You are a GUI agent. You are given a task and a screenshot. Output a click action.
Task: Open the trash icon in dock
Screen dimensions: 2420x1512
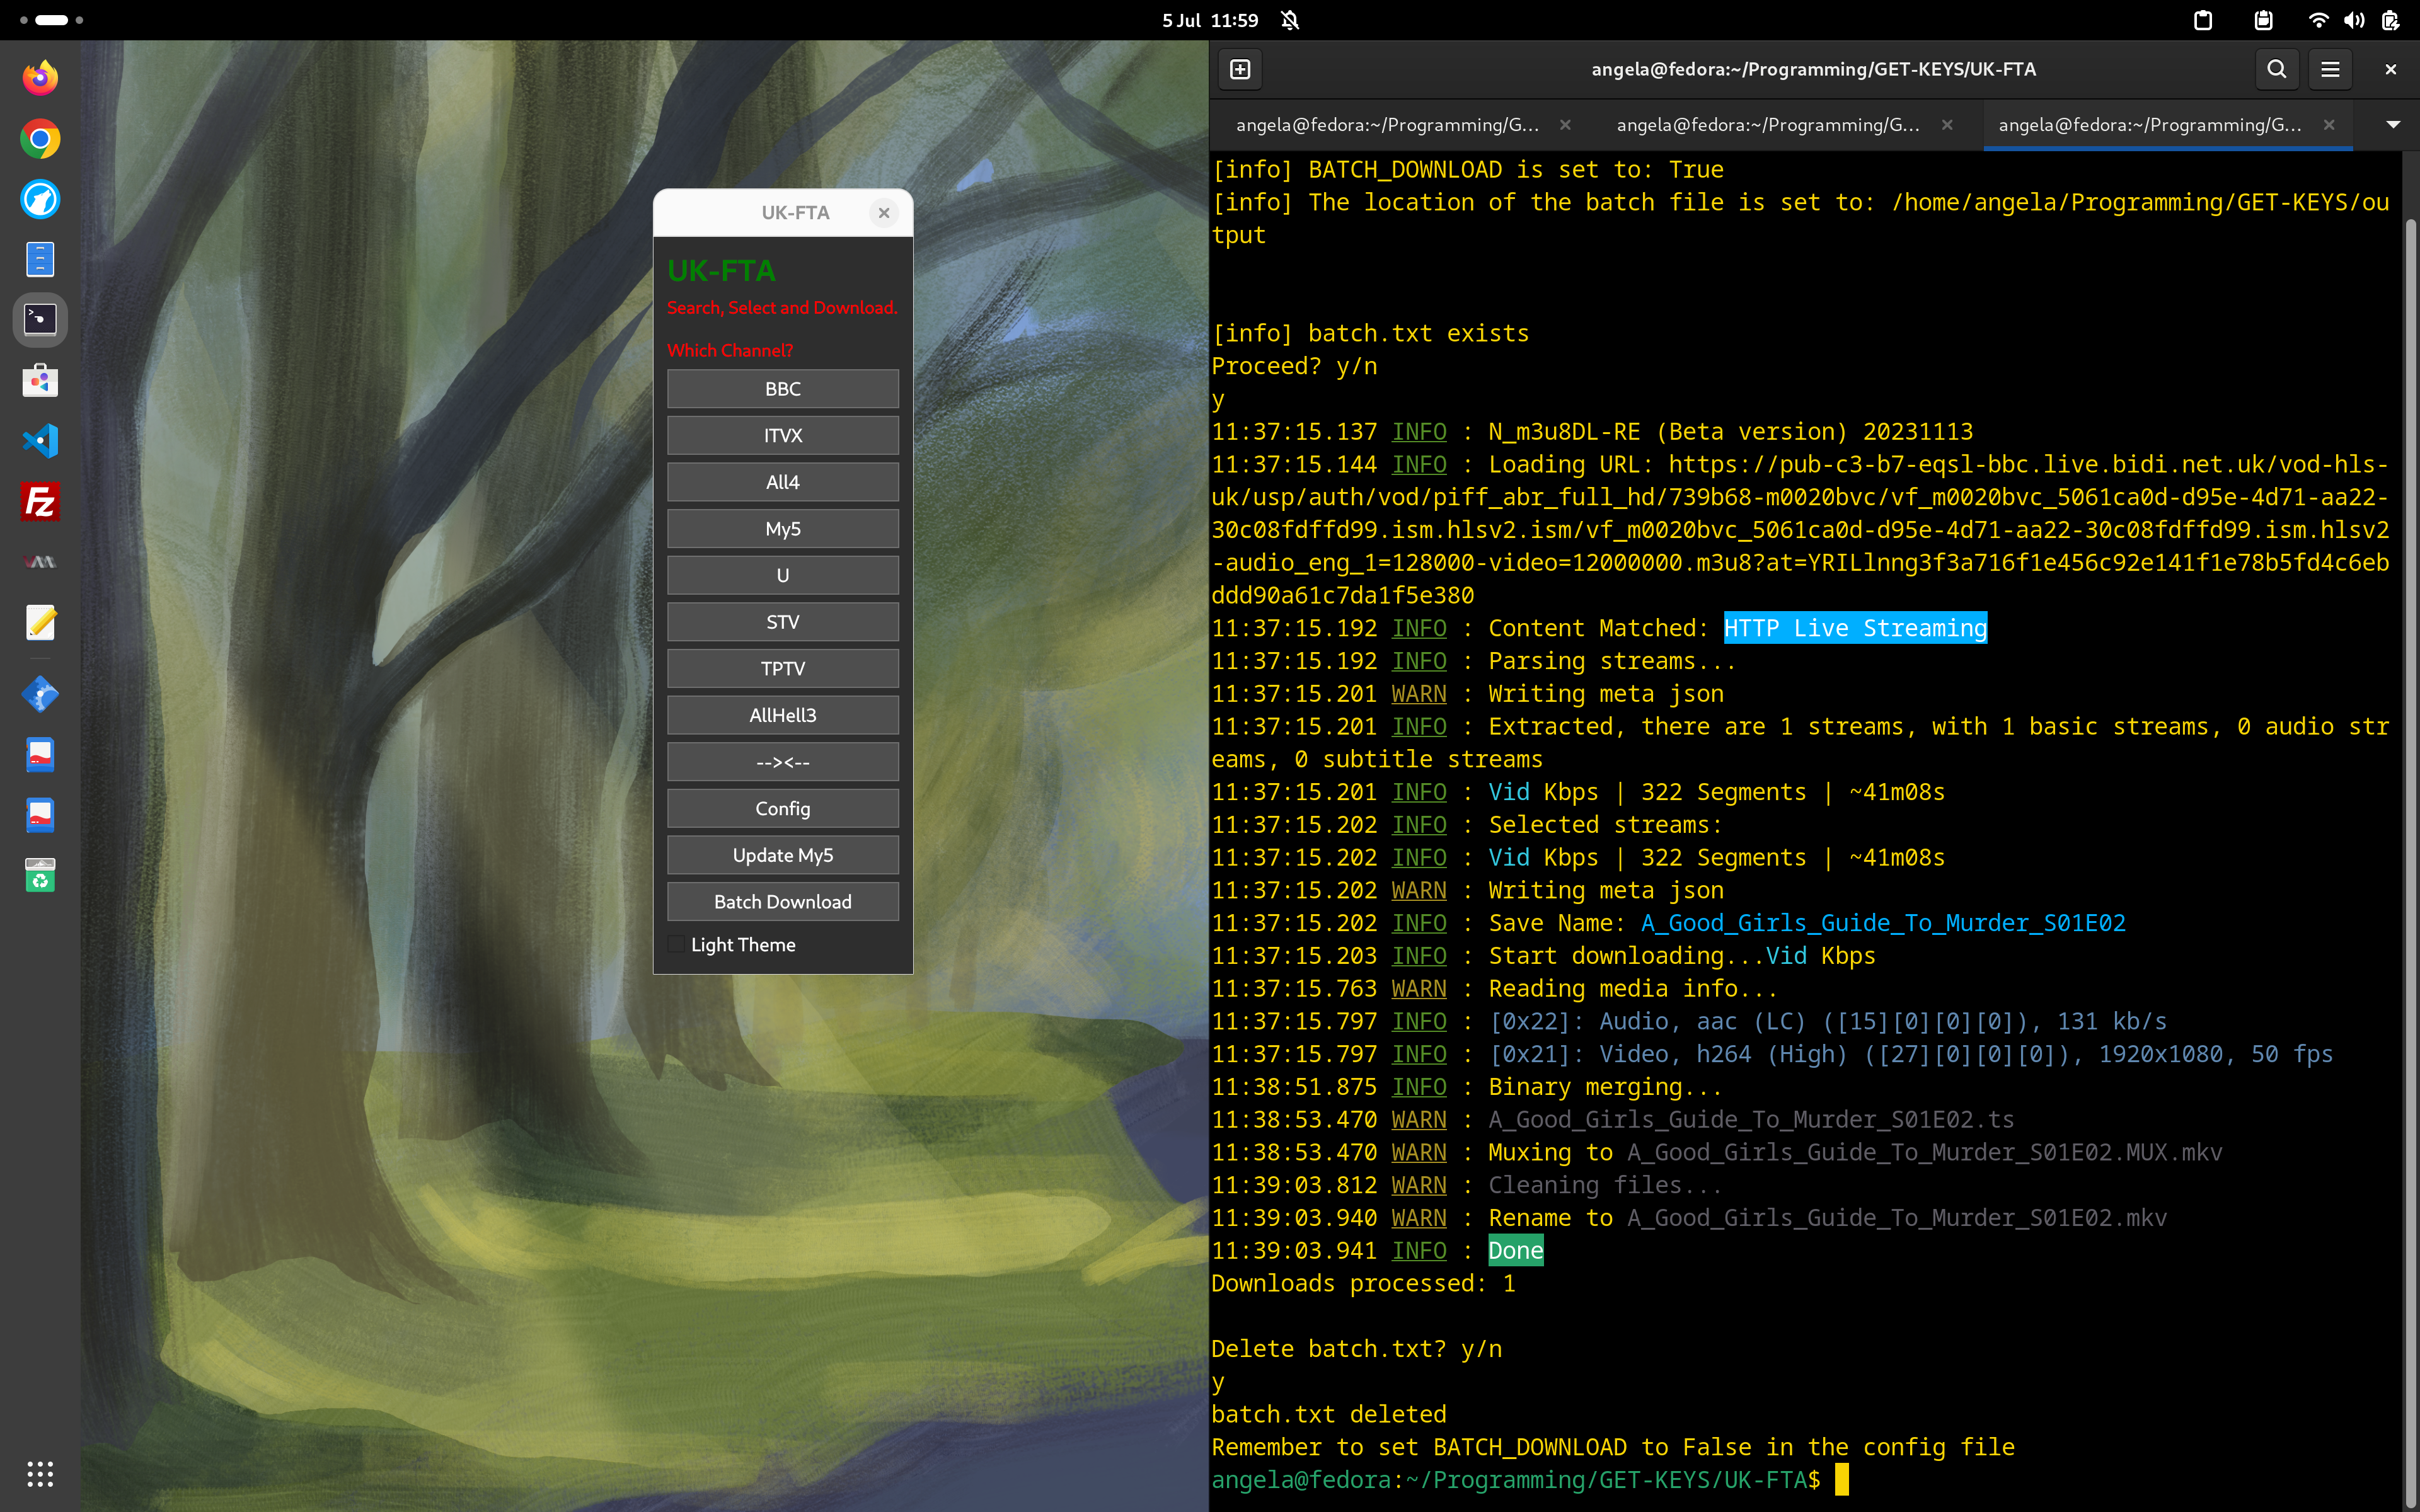tap(40, 876)
